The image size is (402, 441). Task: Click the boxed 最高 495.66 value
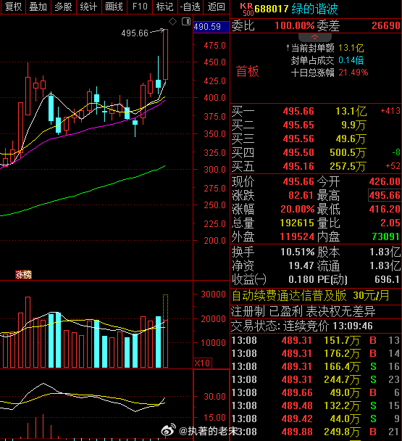click(385, 195)
